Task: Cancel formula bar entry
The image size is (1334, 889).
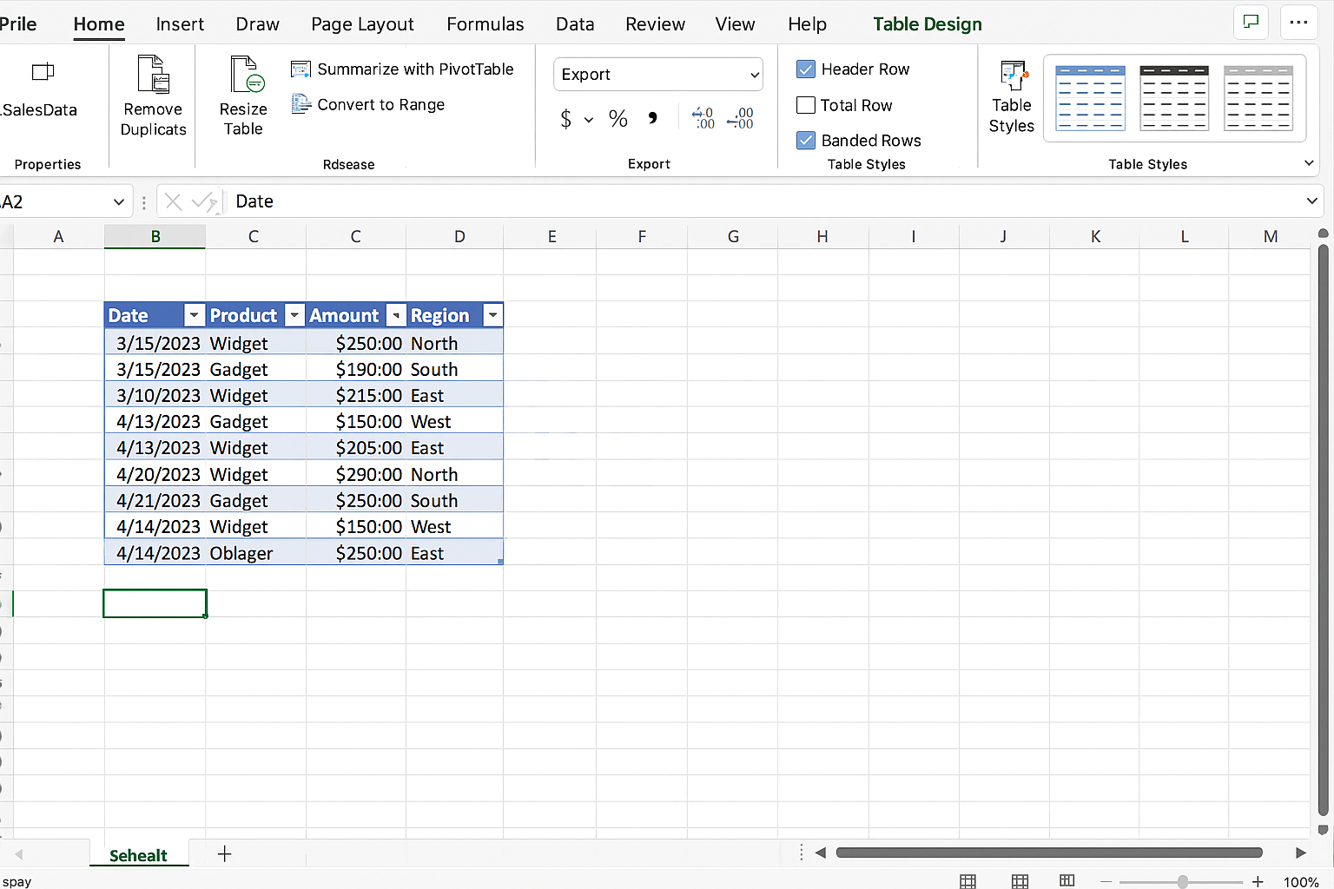Action: click(x=173, y=201)
